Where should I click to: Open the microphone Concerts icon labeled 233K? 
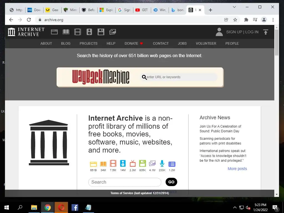coord(162,163)
